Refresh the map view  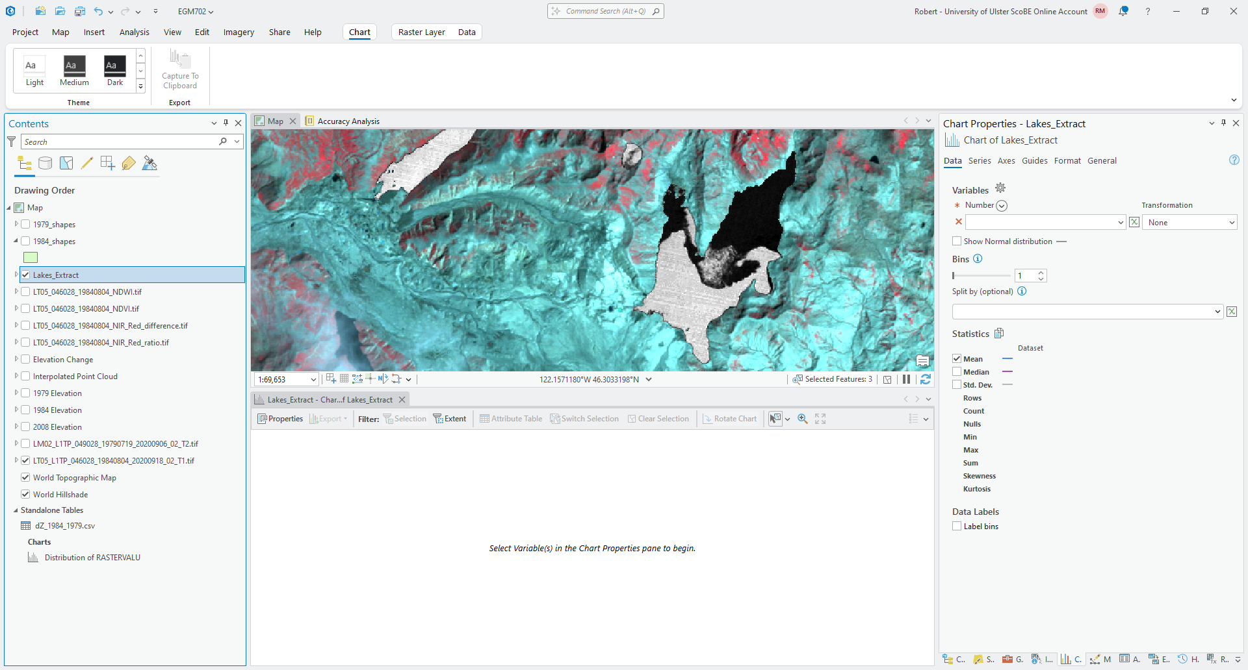(x=926, y=380)
